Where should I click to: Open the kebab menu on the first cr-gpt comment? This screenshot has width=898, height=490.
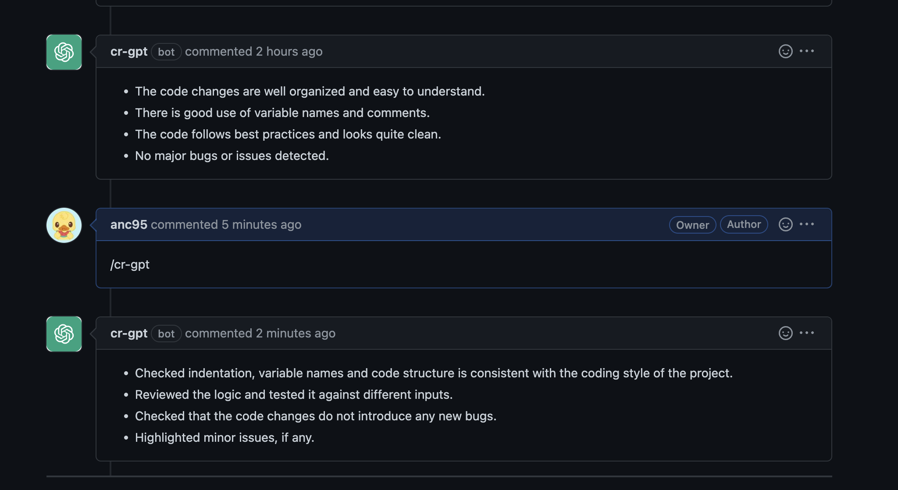pos(808,51)
